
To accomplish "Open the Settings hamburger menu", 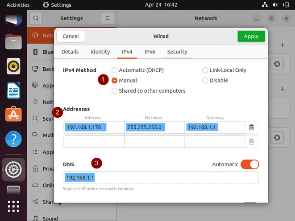I will [x=107, y=18].
